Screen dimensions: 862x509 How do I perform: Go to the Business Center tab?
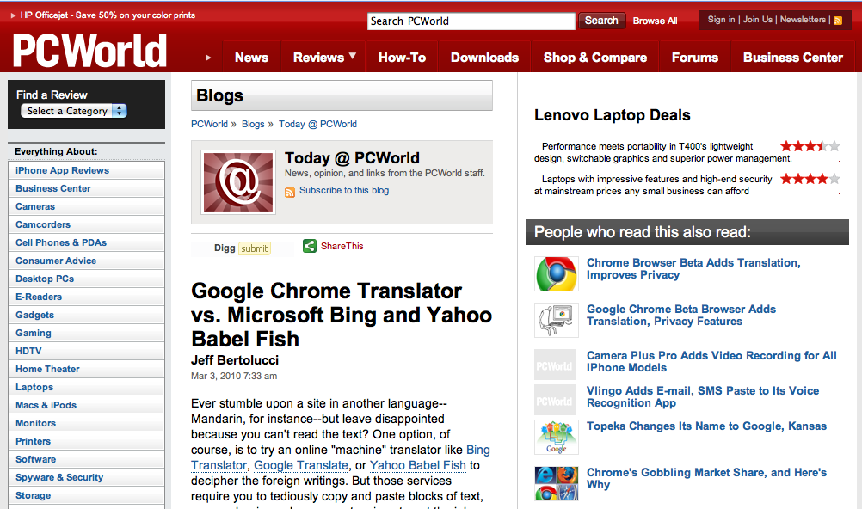pyautogui.click(x=792, y=58)
